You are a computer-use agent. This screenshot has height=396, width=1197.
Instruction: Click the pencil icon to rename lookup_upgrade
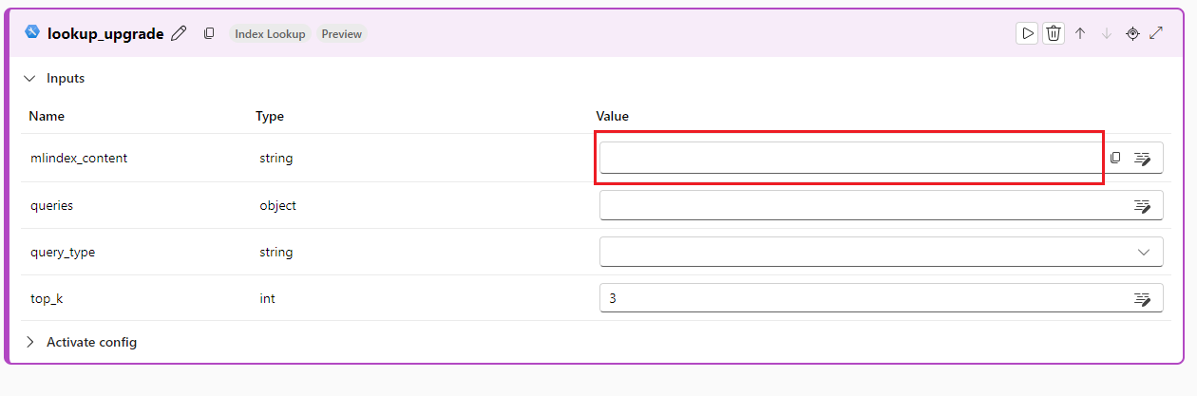(179, 33)
